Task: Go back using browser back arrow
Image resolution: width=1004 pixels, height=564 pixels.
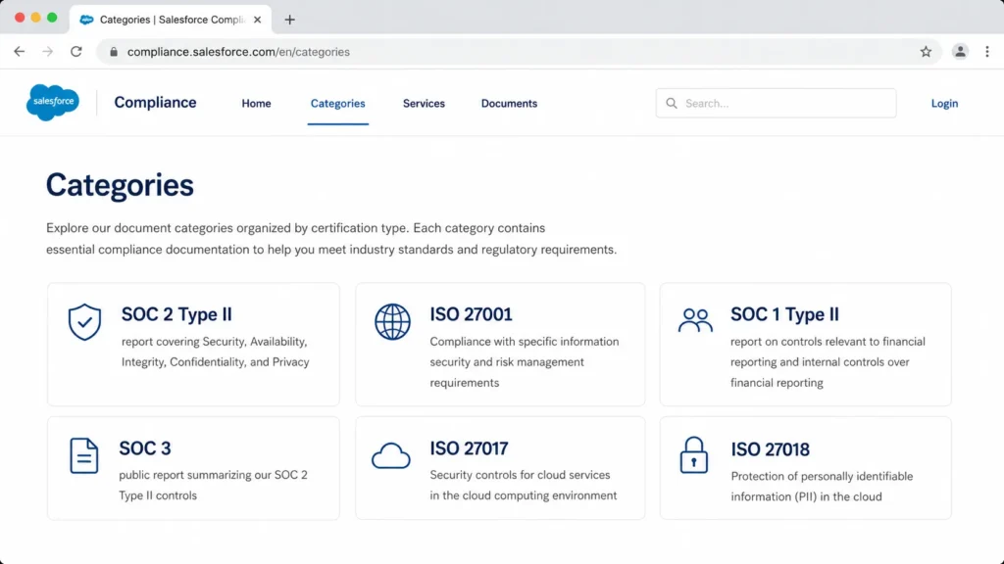Action: (x=20, y=52)
